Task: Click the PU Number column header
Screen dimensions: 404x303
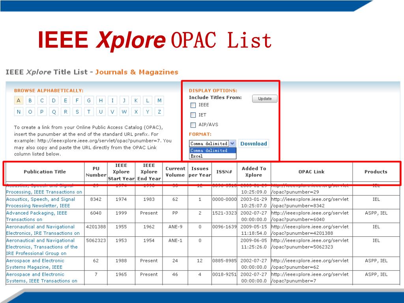Action: 96,172
